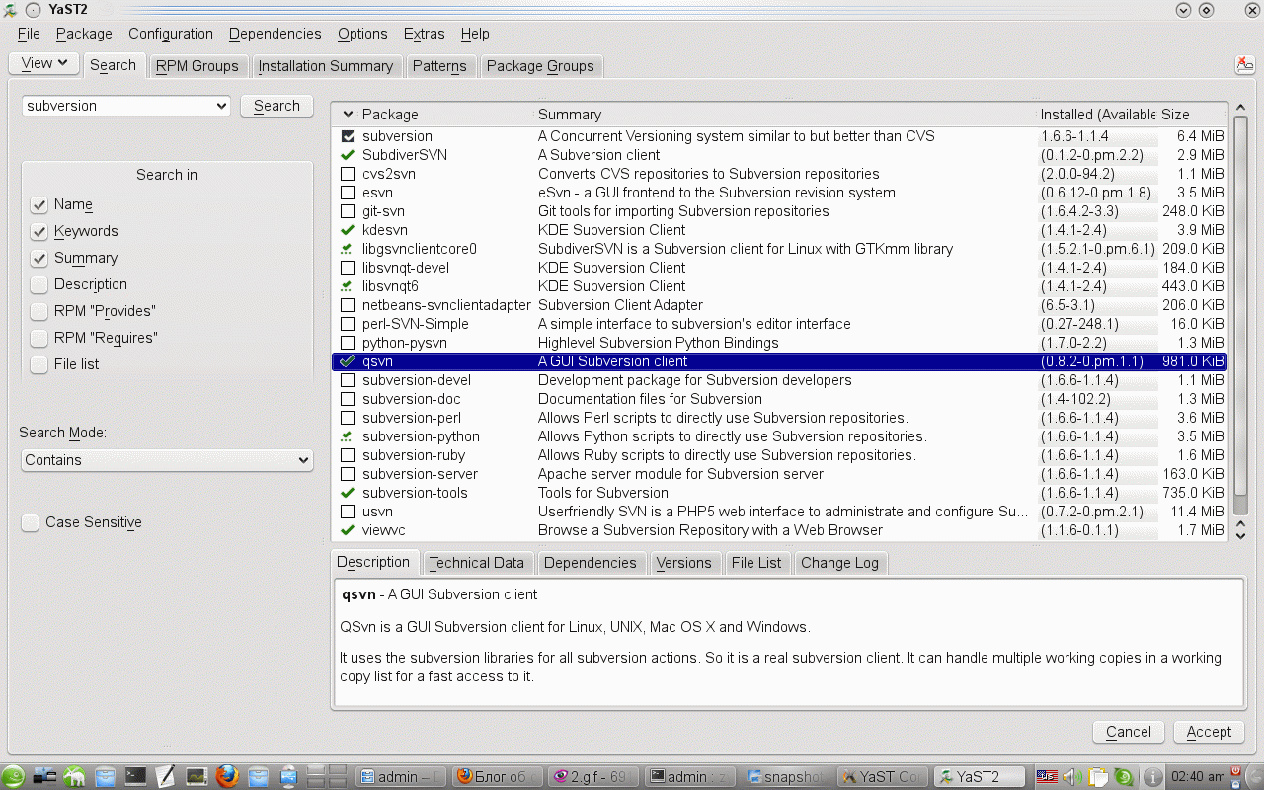Screen dimensions: 1264x790
Task: Click the clock showing 02:40 am
Action: click(1197, 777)
